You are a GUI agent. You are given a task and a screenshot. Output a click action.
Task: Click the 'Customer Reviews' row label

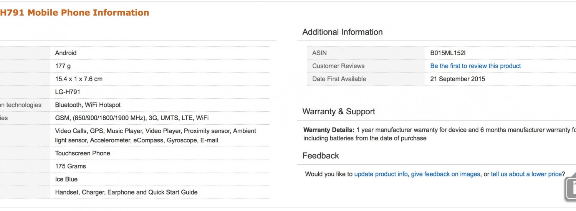pos(338,66)
